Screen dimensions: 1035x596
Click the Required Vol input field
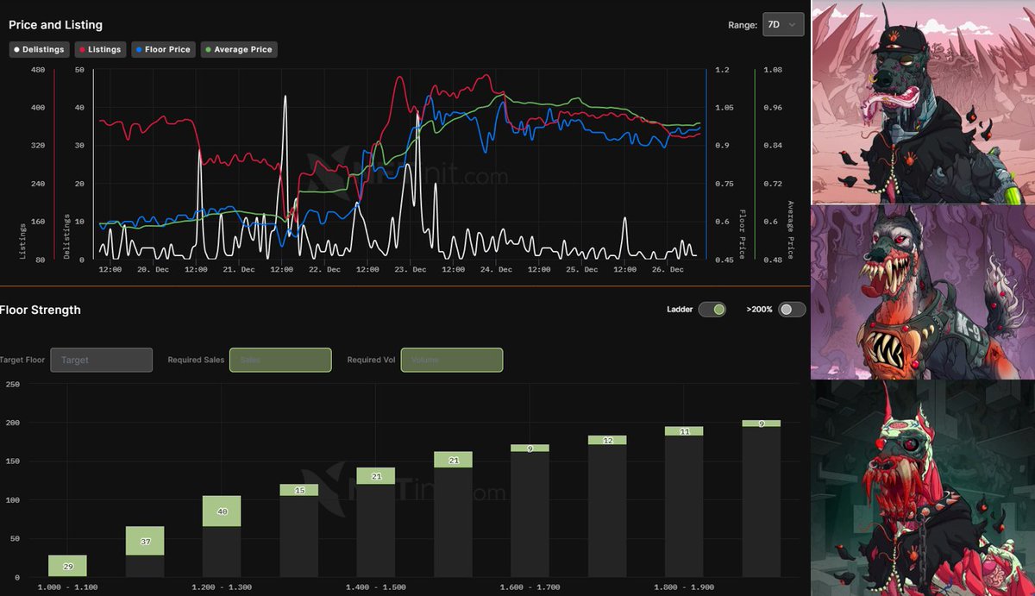[x=452, y=360]
